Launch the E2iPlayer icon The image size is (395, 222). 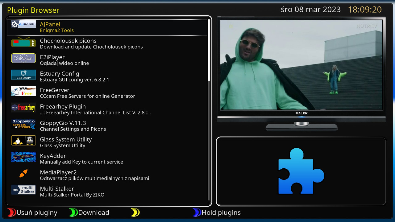[x=23, y=58]
